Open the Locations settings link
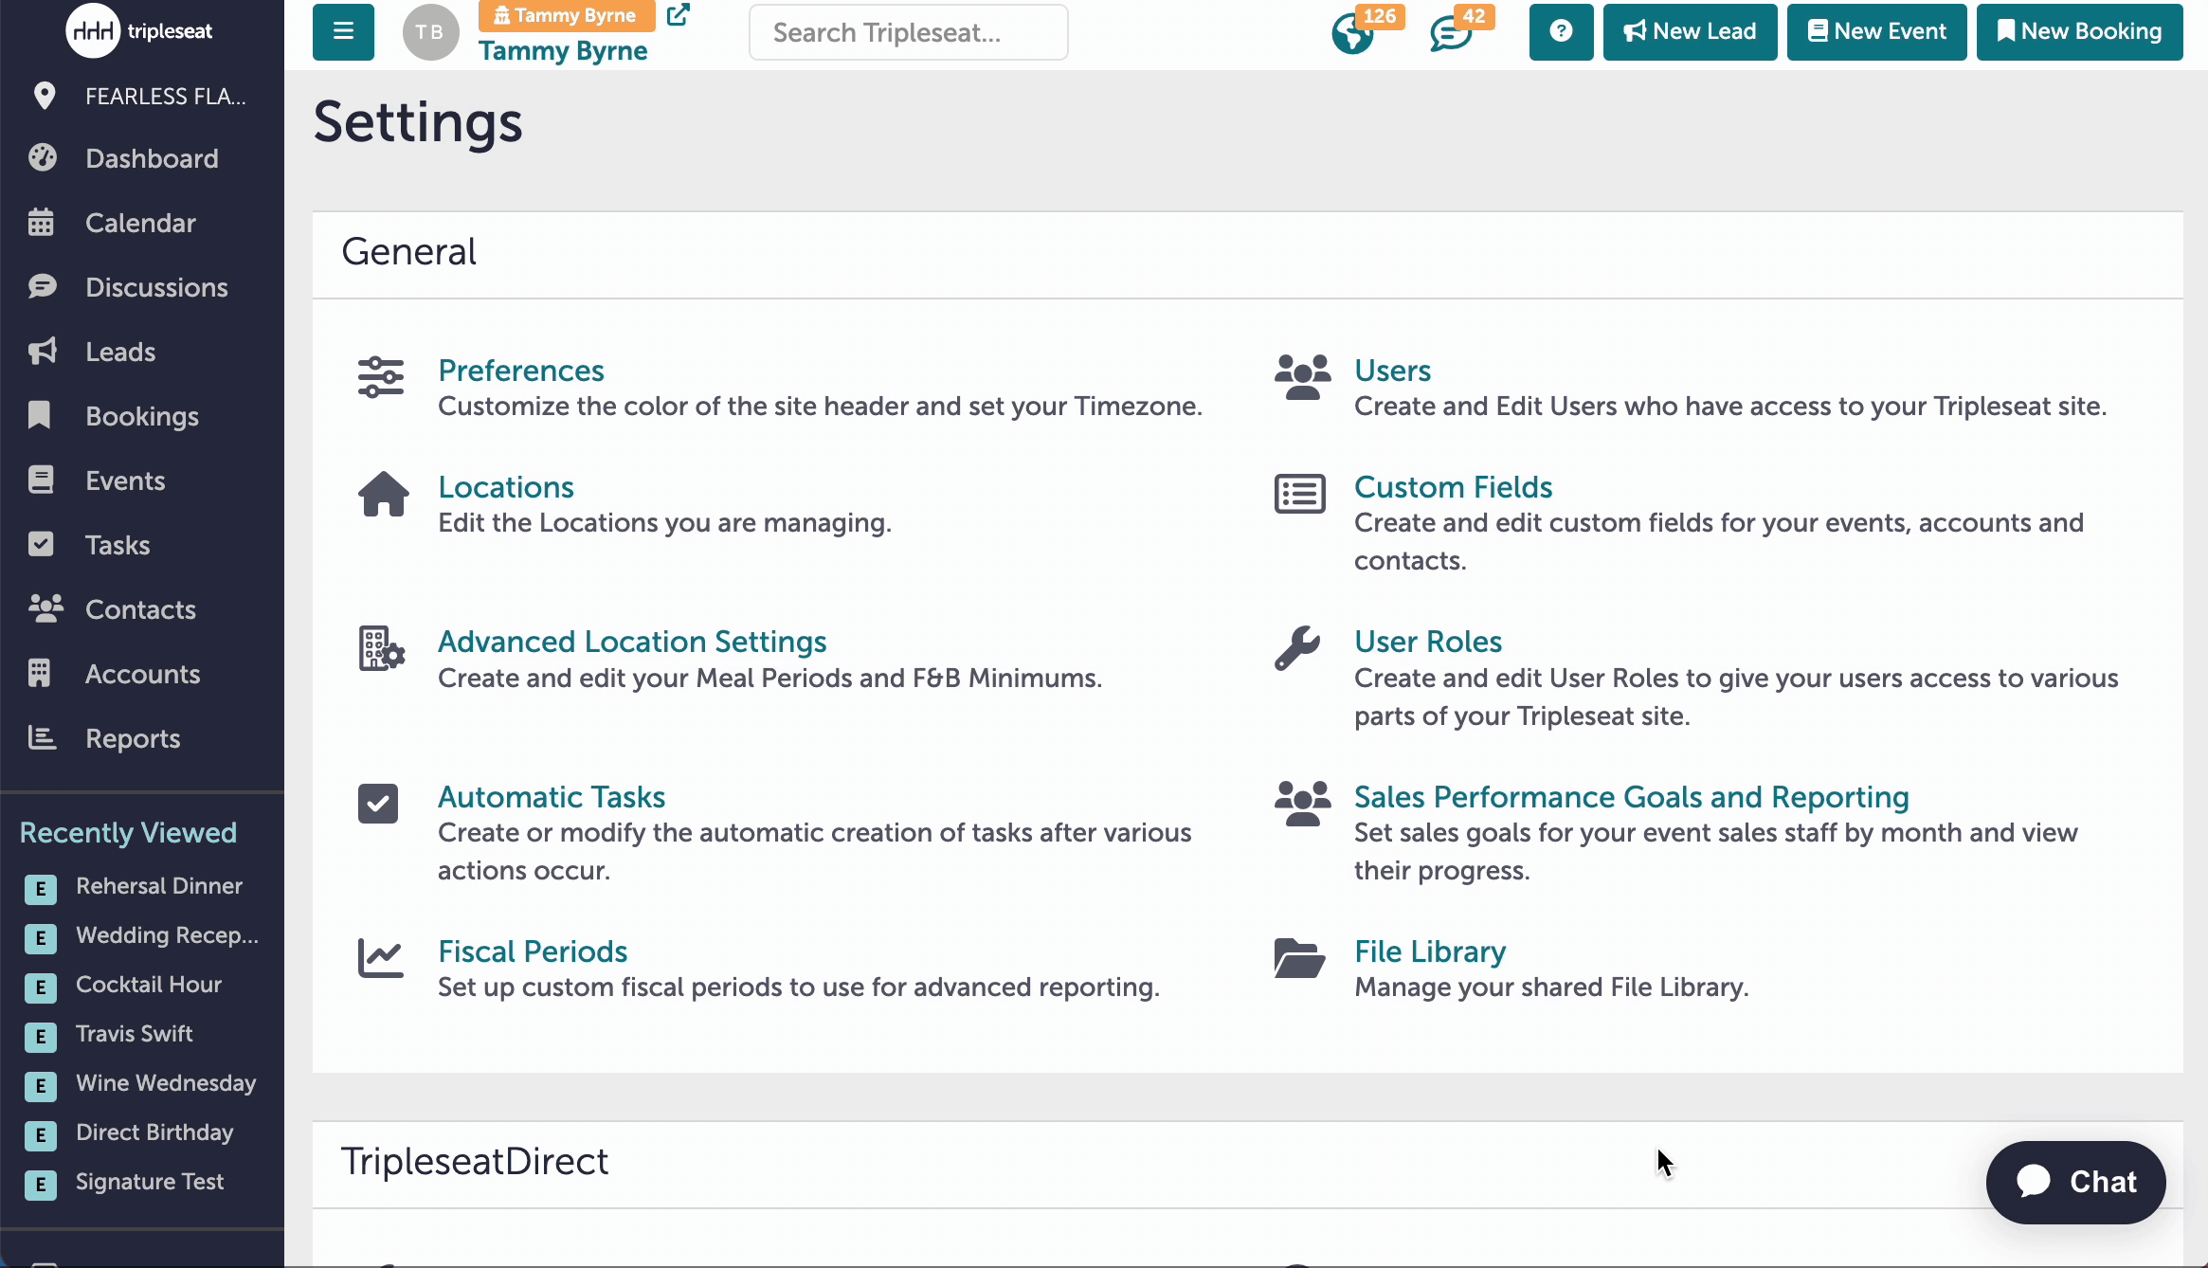The height and width of the screenshot is (1268, 2208). click(505, 487)
